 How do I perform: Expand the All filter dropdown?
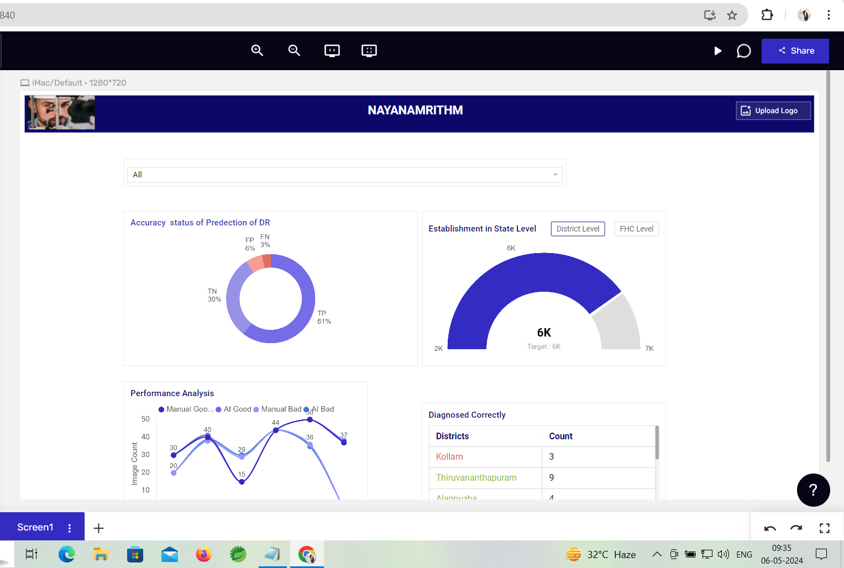pyautogui.click(x=345, y=175)
